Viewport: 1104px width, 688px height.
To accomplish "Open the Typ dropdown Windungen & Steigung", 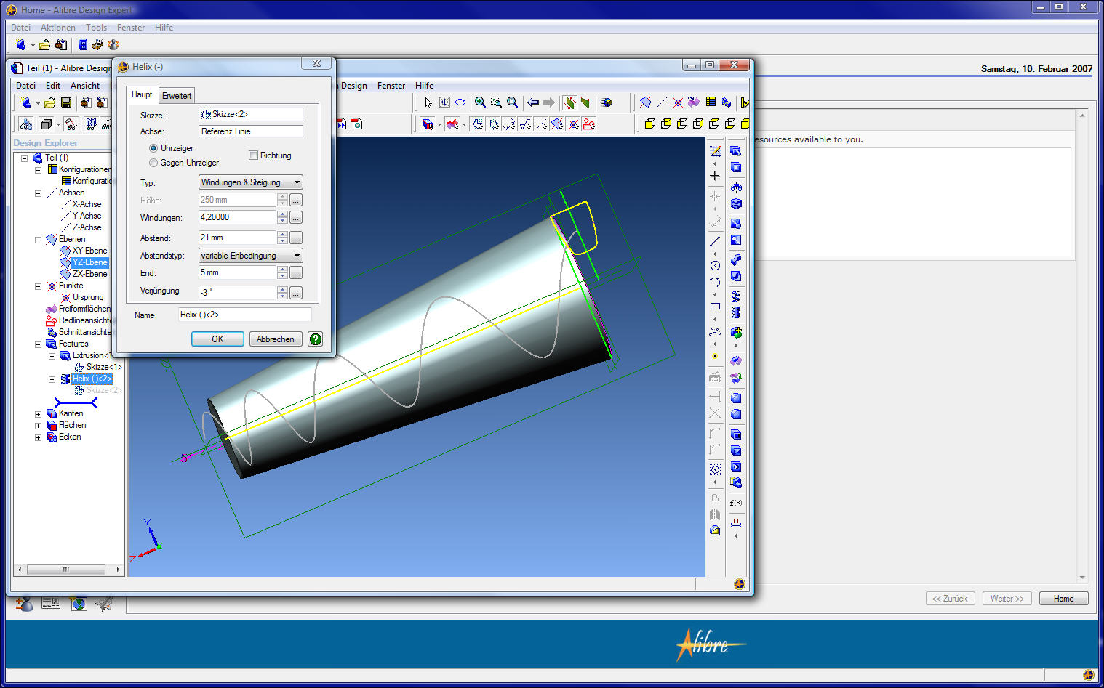I will [x=251, y=182].
